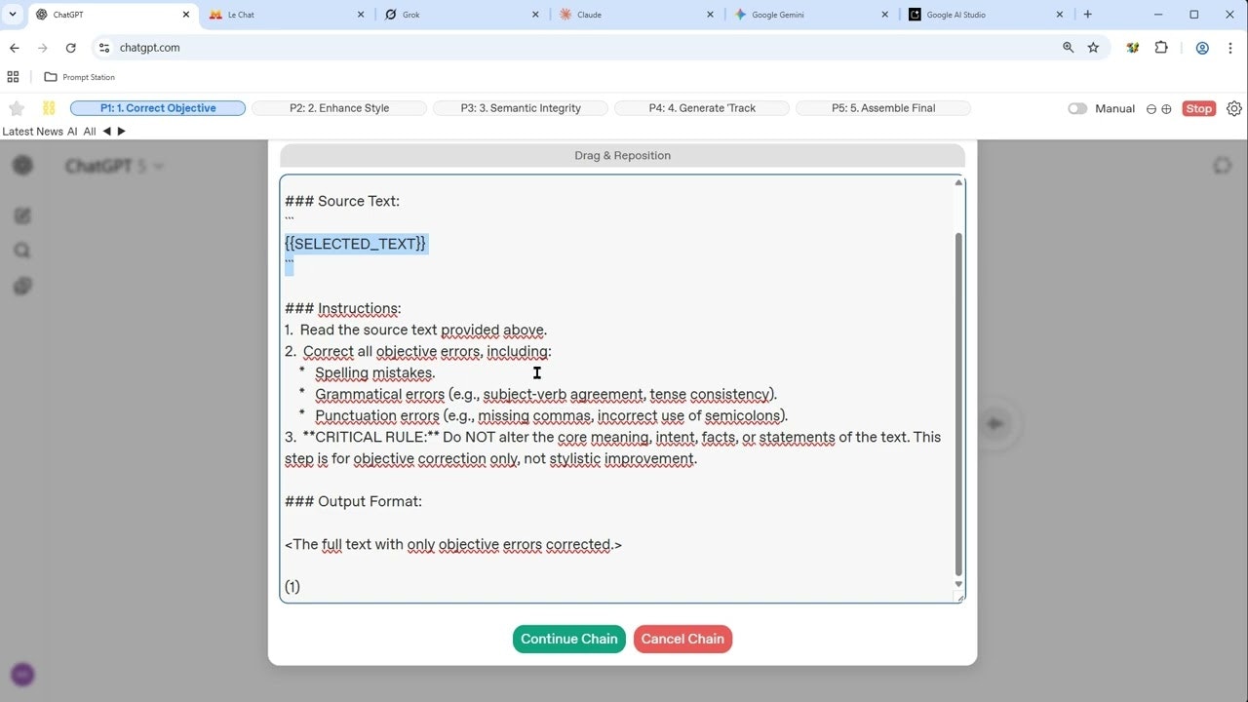
Task: Open the settings gear icon in prompt toolbar
Action: [1234, 108]
